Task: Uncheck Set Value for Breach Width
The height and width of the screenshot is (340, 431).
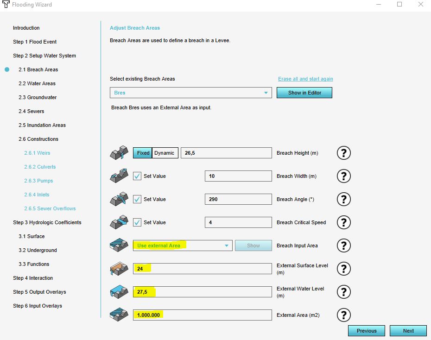Action: point(137,176)
